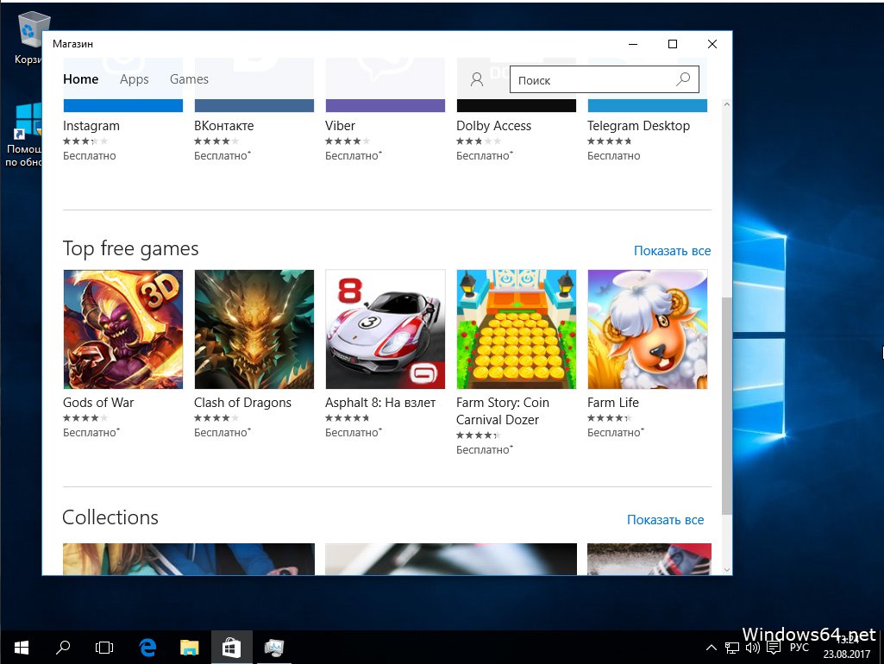Click the Asphalt 8 race car artwork
Image resolution: width=884 pixels, height=664 pixels.
[x=385, y=329]
